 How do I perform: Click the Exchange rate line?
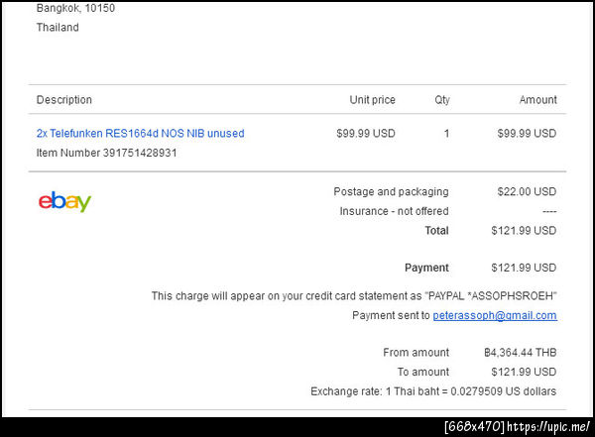coord(433,391)
